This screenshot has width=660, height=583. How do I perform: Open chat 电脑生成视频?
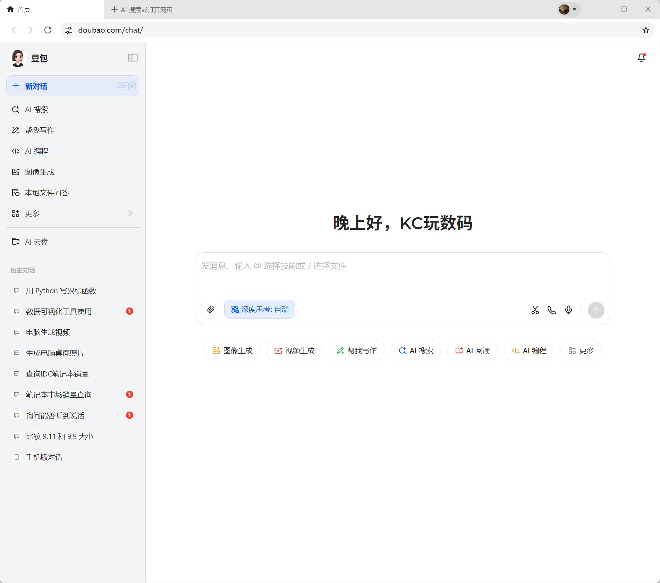(73, 332)
